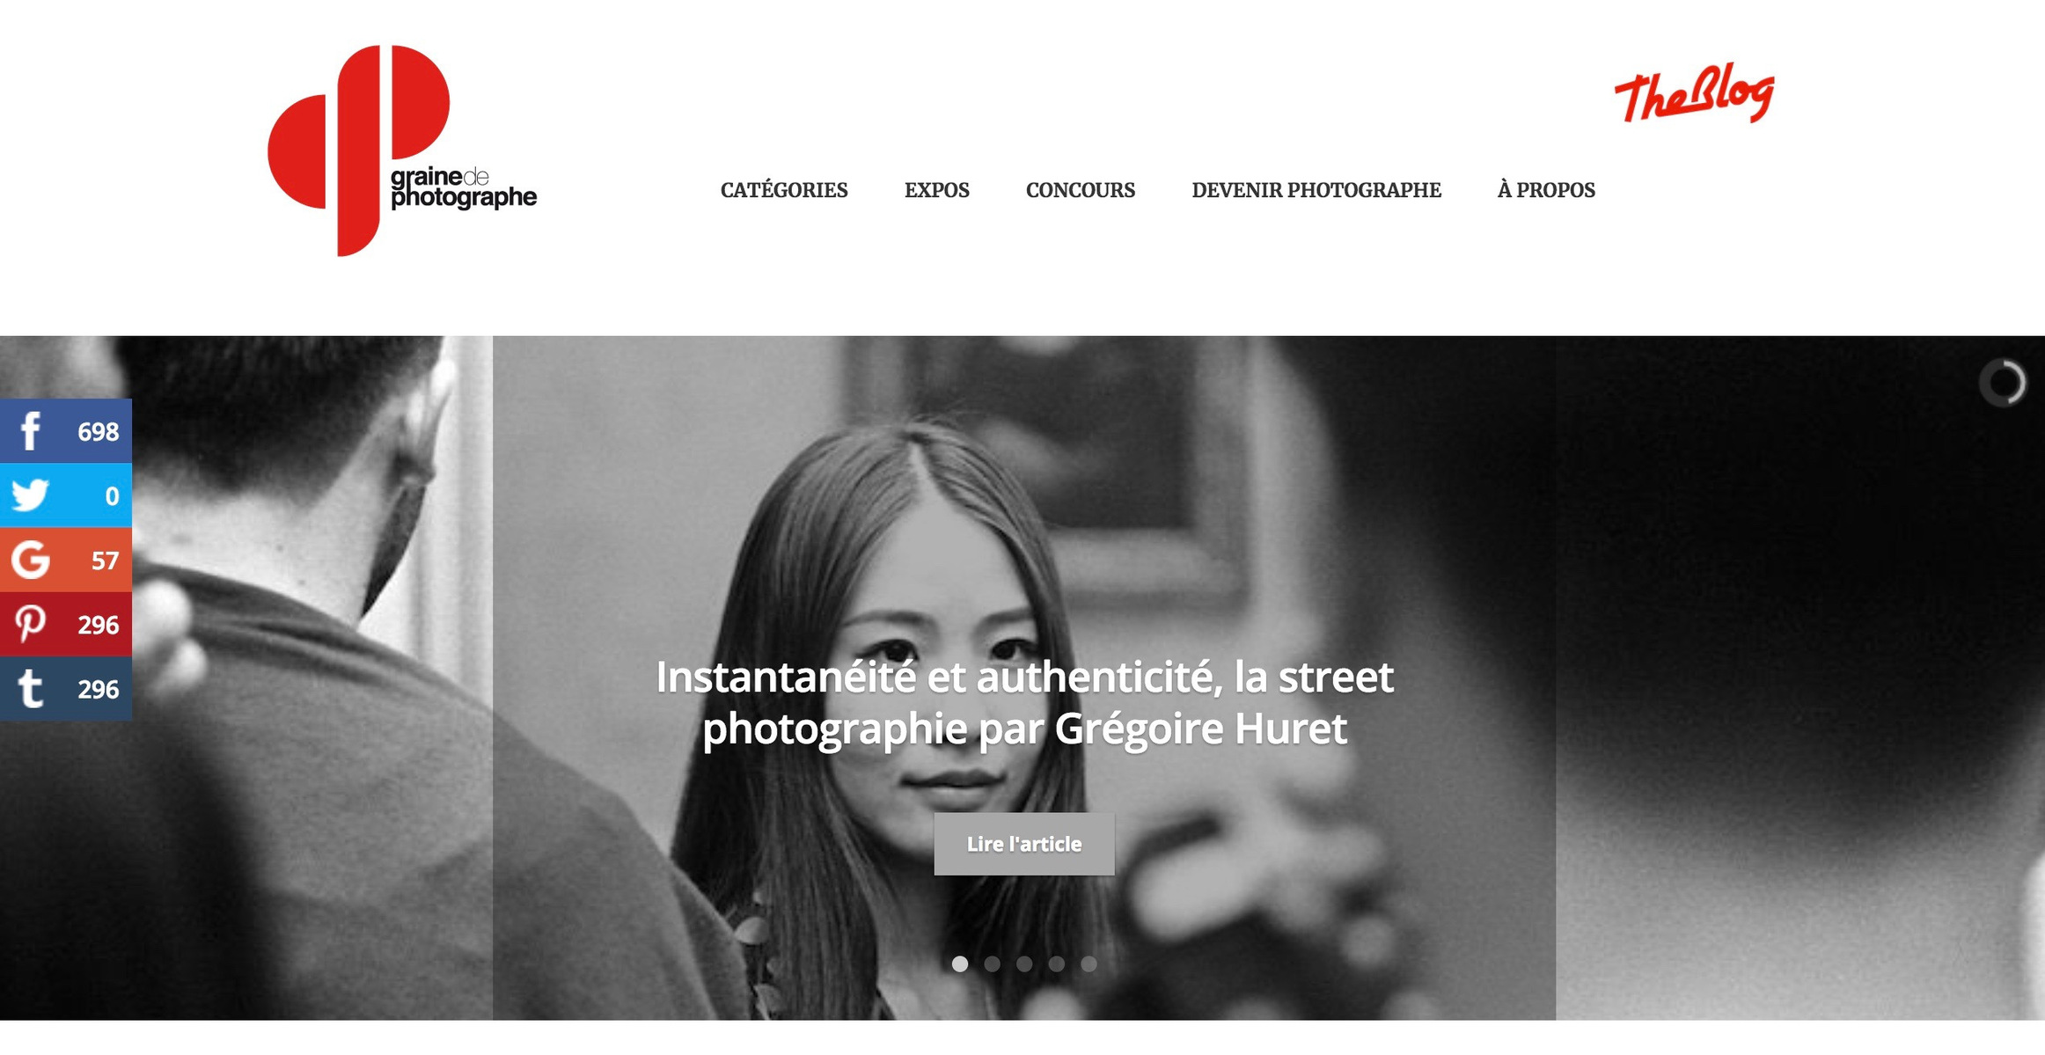Viewport: 2045px width, 1055px height.
Task: Go to the Concours page
Action: (x=1081, y=190)
